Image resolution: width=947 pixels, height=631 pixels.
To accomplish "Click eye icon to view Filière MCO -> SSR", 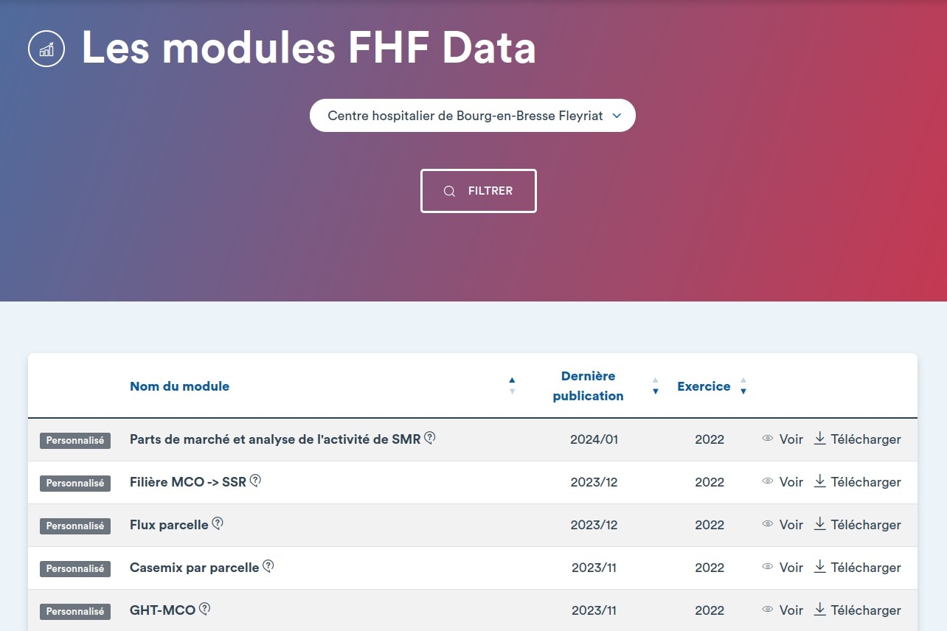I will (768, 481).
